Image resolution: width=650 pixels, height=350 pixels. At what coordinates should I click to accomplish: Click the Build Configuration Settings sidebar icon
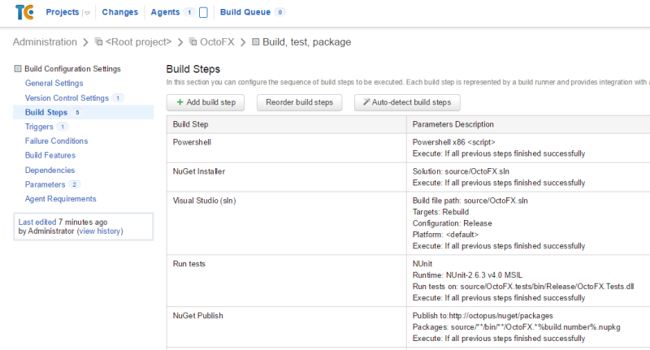[18, 68]
